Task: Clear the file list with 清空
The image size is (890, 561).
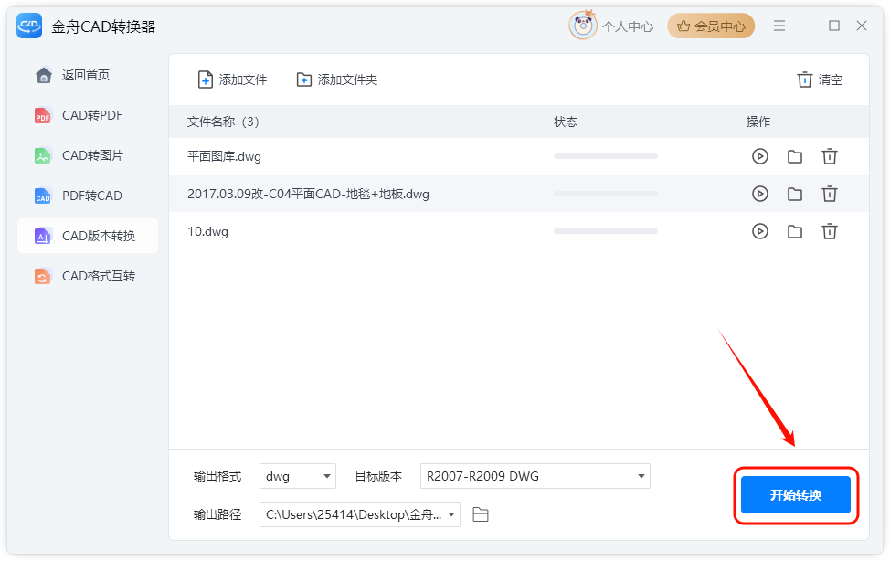Action: (x=820, y=79)
